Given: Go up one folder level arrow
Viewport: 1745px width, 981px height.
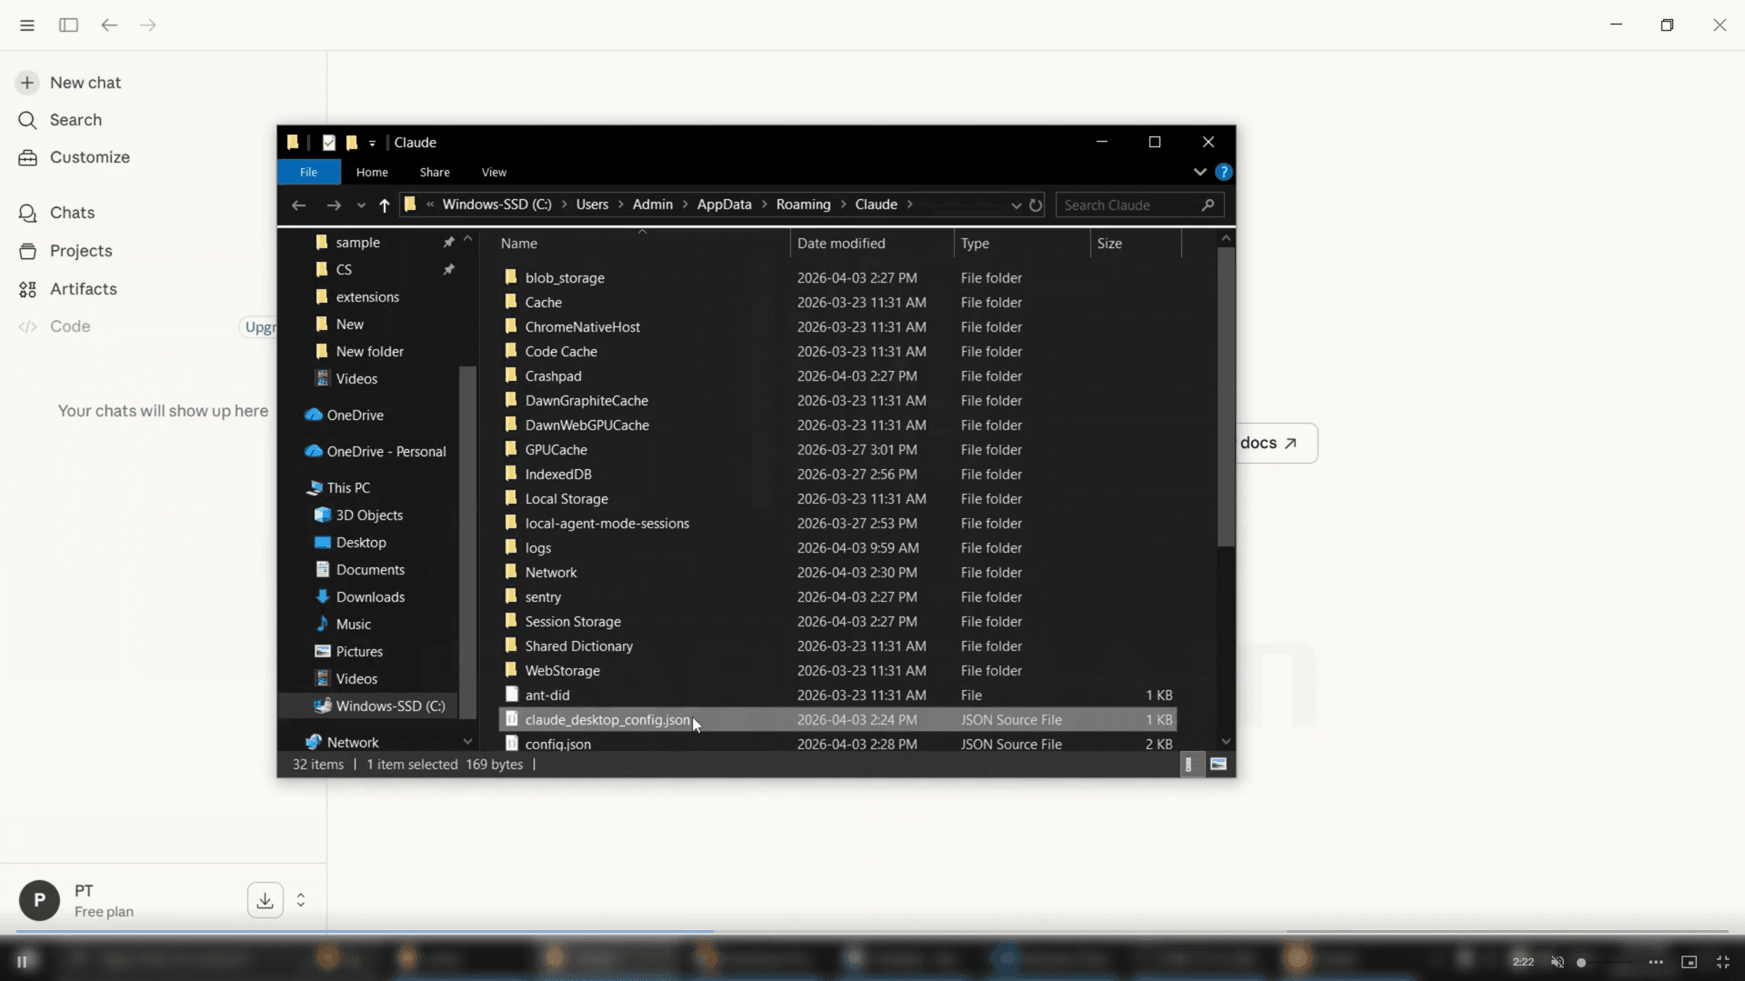Looking at the screenshot, I should pyautogui.click(x=385, y=205).
